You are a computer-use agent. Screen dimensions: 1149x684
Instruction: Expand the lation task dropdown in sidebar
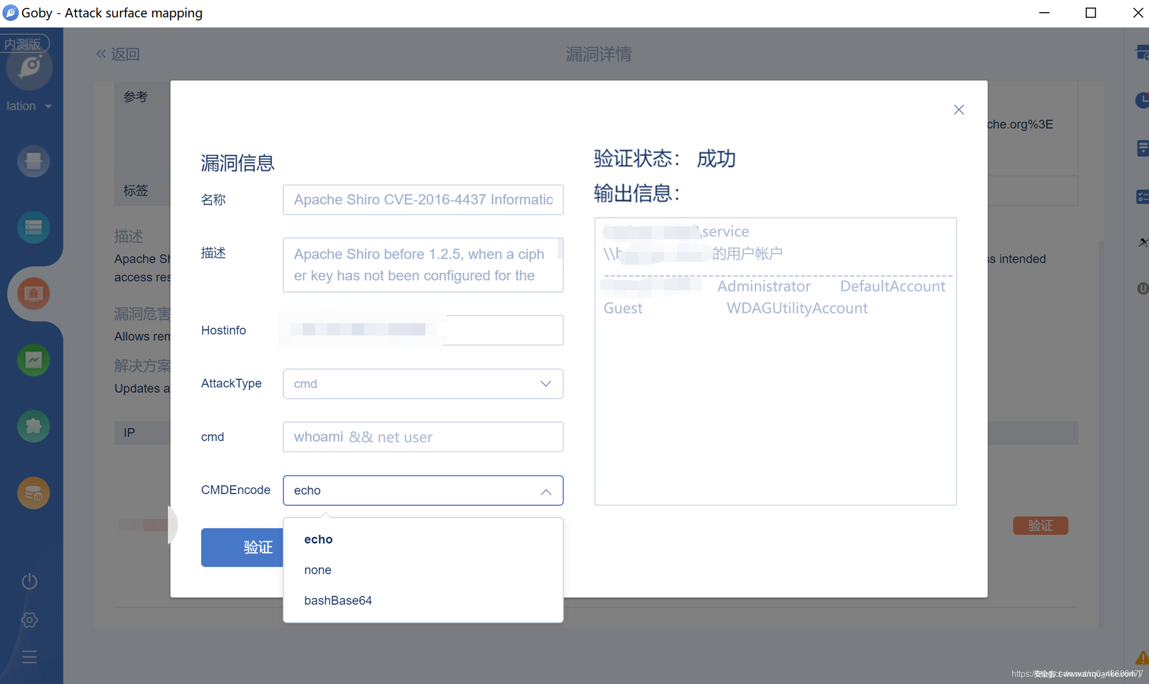[x=29, y=106]
